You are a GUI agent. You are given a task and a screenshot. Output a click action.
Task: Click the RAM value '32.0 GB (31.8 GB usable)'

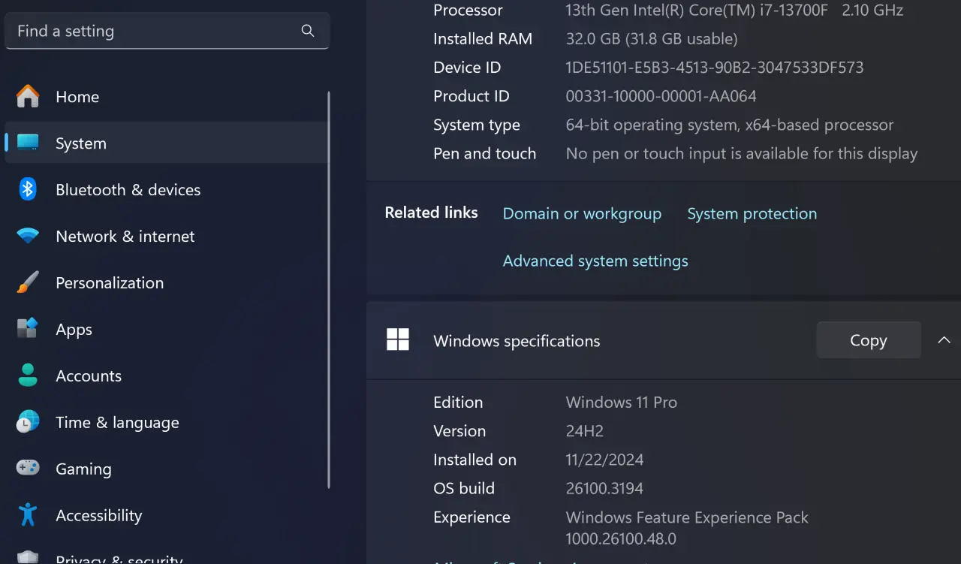point(652,38)
